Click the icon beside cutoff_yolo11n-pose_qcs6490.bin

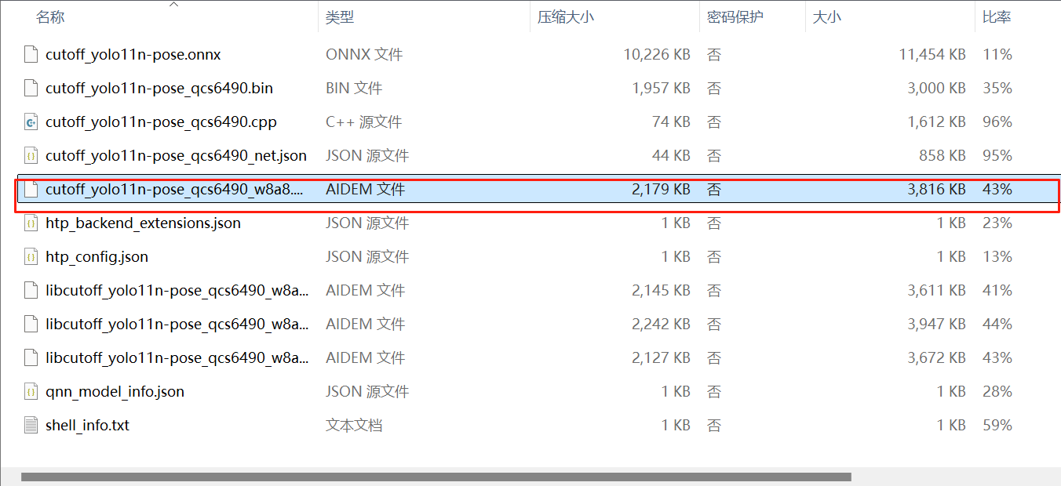coord(31,89)
